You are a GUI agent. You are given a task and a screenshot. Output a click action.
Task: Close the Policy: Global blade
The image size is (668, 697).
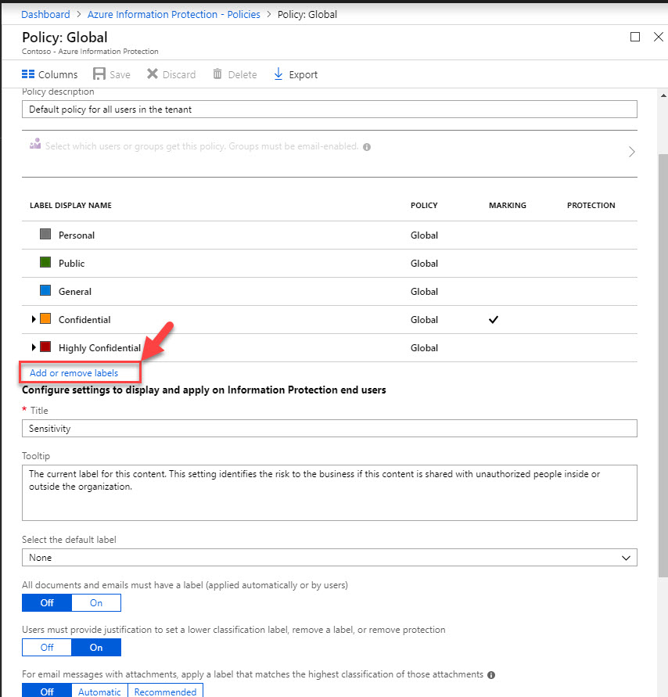point(659,37)
